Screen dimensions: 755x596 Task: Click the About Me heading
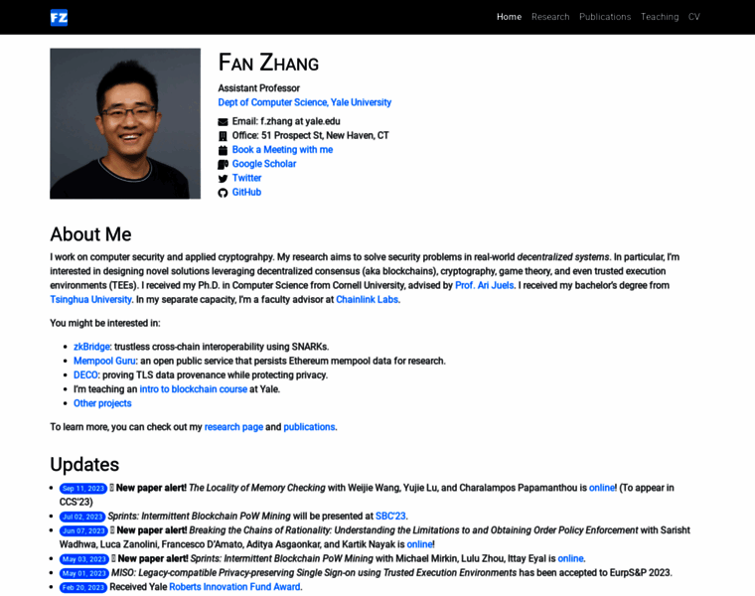click(x=90, y=234)
